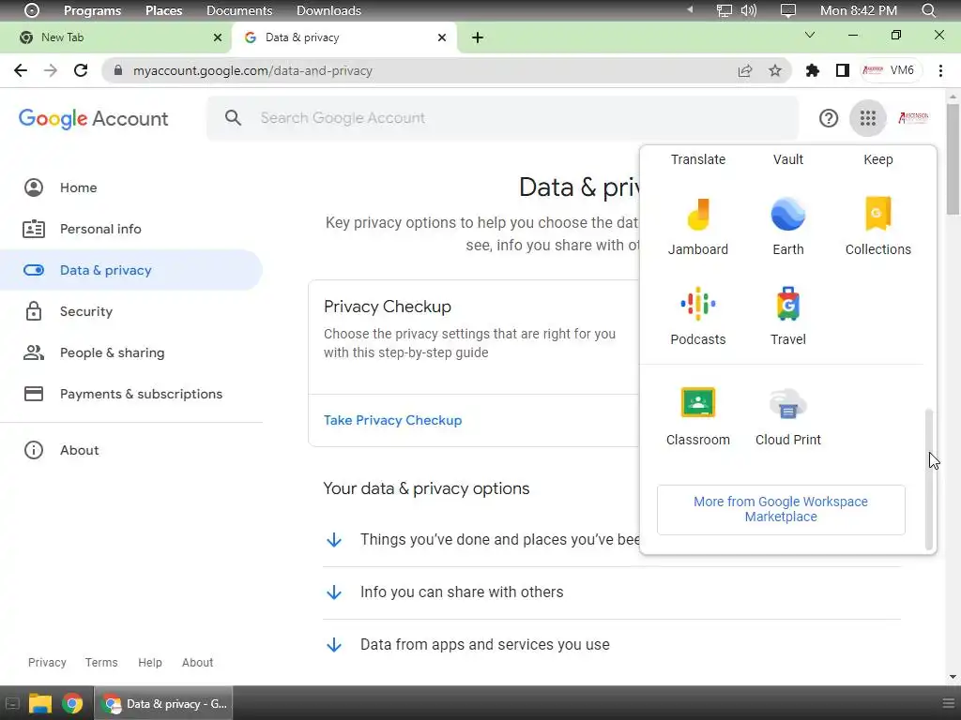This screenshot has width=961, height=720.
Task: Launch Chrome from the taskbar
Action: pos(72,703)
